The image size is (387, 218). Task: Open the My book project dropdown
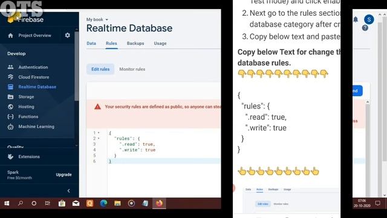tap(97, 19)
